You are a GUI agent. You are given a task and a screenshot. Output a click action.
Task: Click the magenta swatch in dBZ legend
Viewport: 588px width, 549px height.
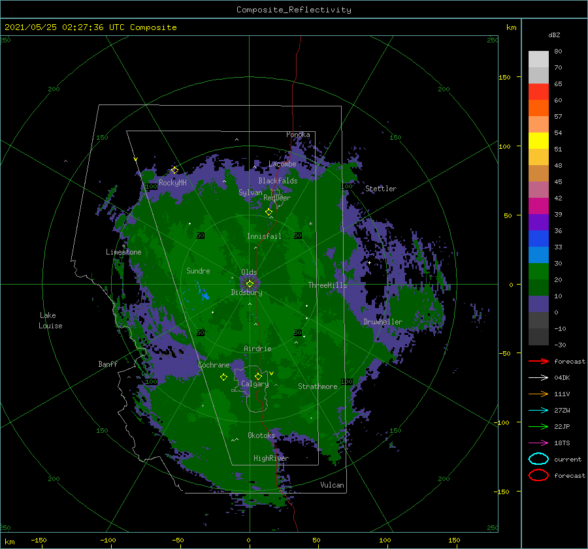538,206
